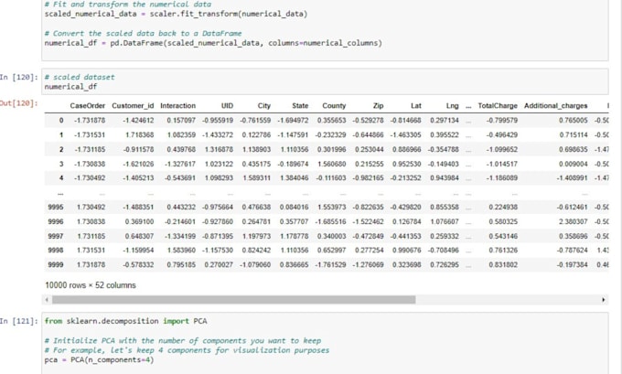Click City value 1.589311
Screen dimensions: 622x374
[x=256, y=178]
